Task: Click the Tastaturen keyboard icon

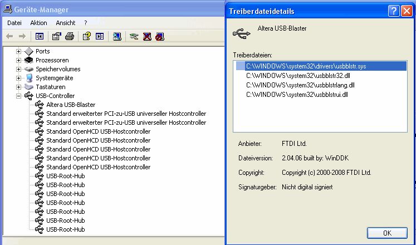Action: 28,87
